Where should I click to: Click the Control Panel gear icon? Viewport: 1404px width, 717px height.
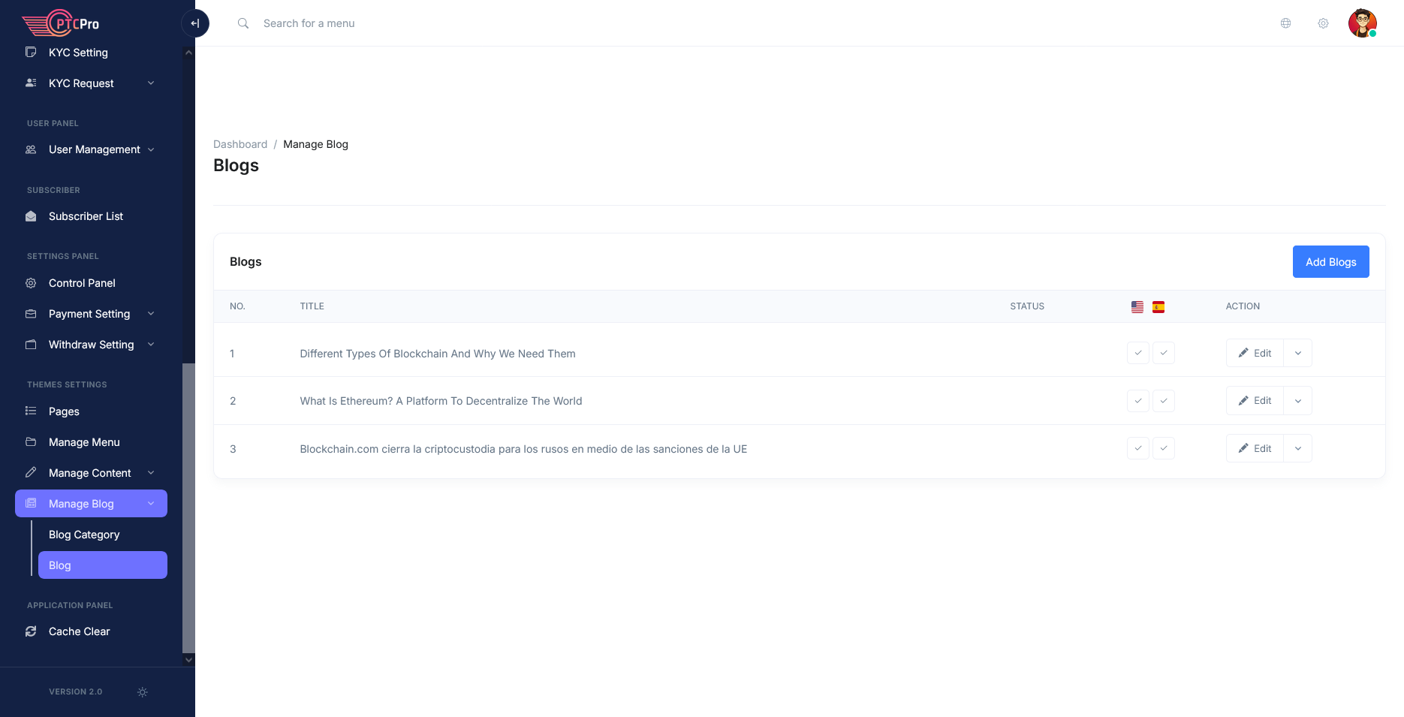point(31,283)
